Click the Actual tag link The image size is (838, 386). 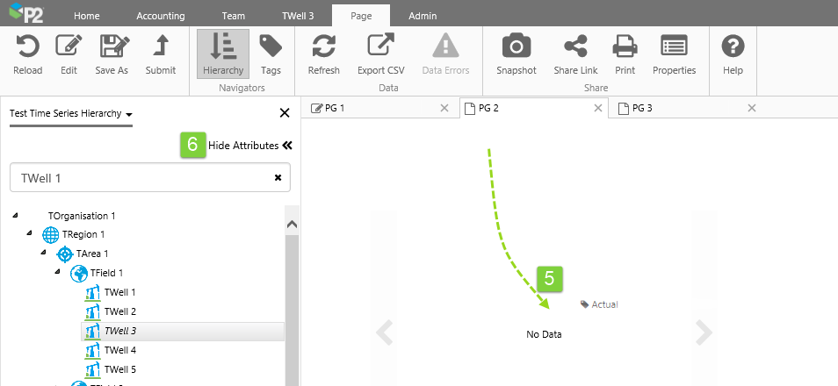click(604, 304)
